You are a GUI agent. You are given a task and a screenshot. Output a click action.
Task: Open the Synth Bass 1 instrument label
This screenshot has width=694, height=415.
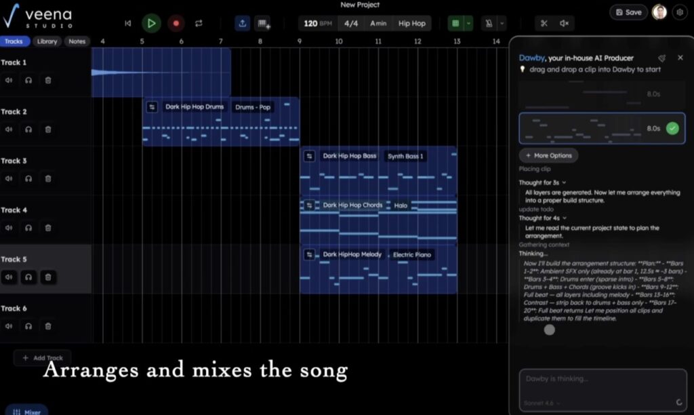pyautogui.click(x=405, y=156)
